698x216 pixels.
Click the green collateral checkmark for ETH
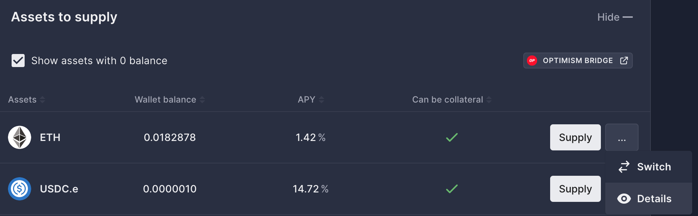pyautogui.click(x=452, y=137)
